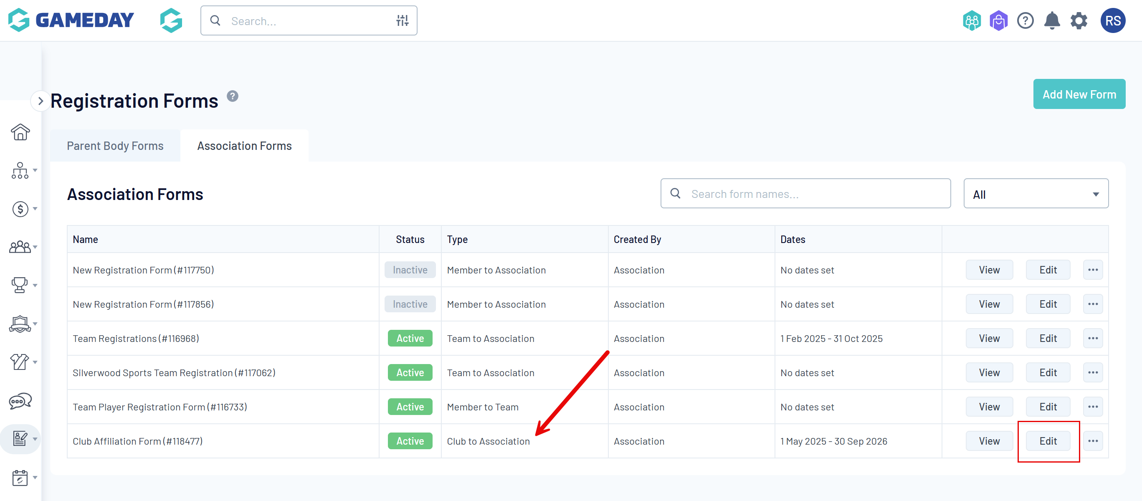The width and height of the screenshot is (1142, 501).
Task: Open the trophy competitions sidebar icon
Action: coord(20,285)
